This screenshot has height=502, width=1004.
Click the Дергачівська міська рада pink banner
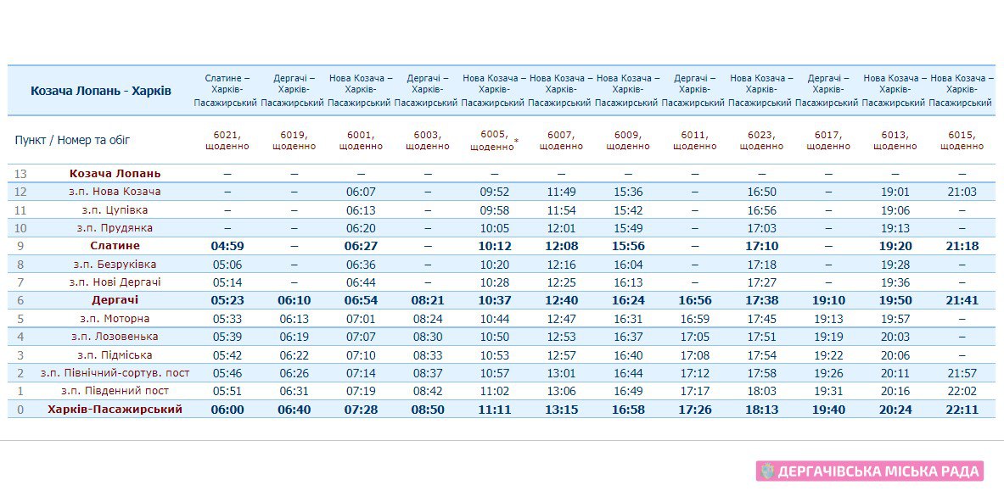870,471
